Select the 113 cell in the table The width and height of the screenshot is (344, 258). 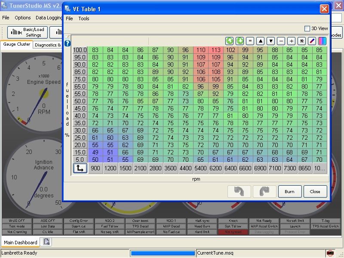(216, 50)
